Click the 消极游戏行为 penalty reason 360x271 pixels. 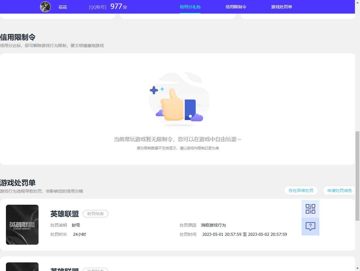click(214, 225)
